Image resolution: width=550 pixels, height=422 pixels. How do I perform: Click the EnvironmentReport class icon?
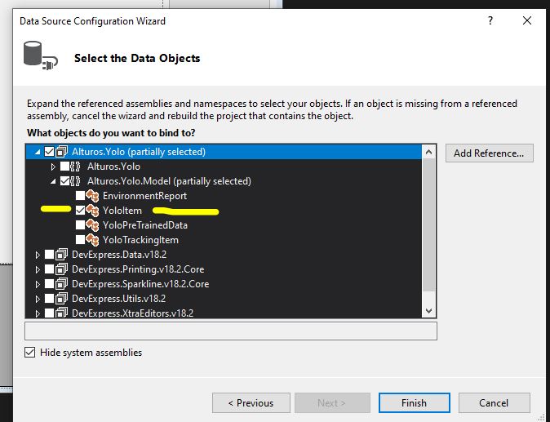click(x=92, y=196)
